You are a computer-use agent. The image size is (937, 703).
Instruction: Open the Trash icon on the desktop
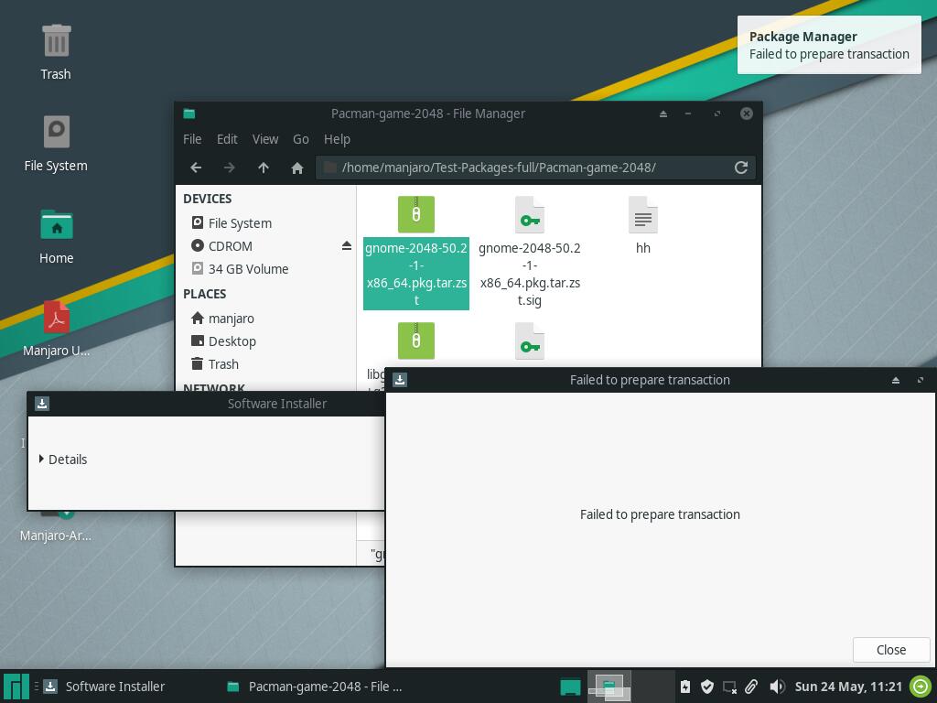pos(56,52)
